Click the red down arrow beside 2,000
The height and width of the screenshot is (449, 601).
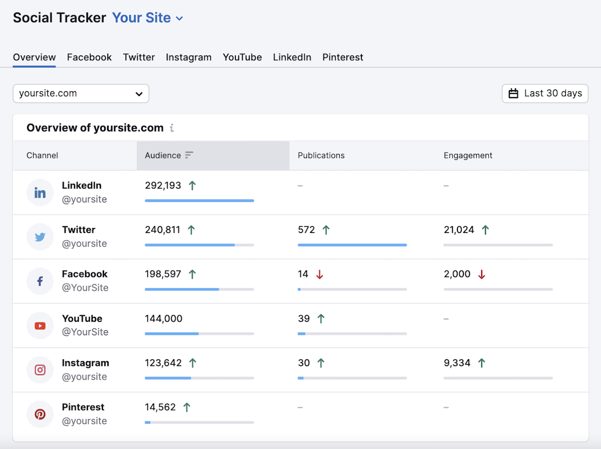pos(482,274)
